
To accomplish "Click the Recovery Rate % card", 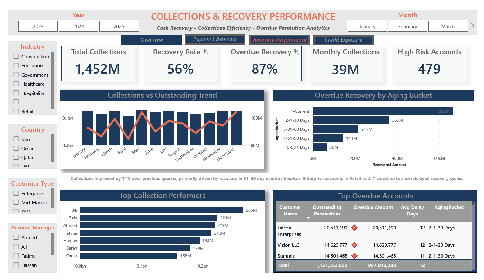I will tap(180, 64).
